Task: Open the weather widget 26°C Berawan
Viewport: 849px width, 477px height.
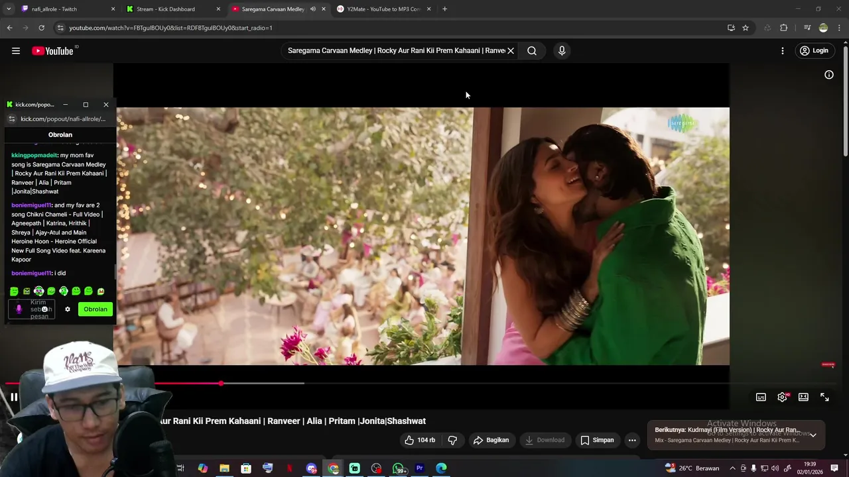Action: 692,468
